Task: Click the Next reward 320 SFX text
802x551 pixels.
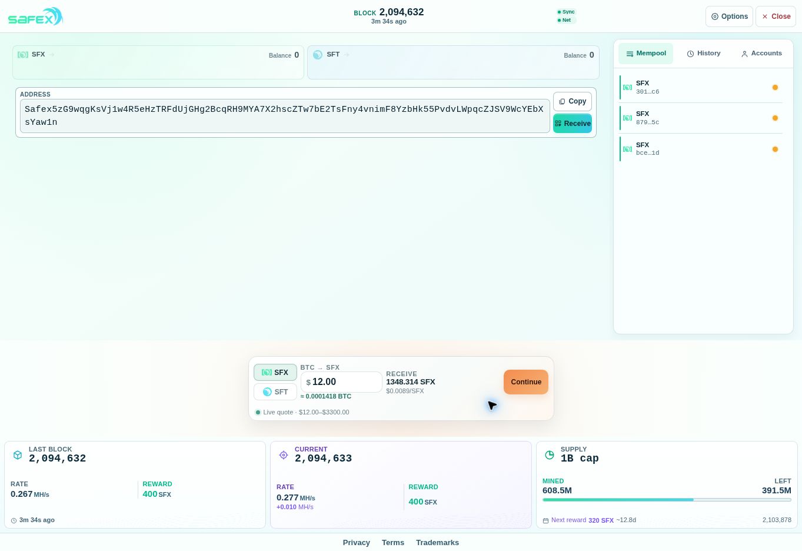Action: [583, 520]
